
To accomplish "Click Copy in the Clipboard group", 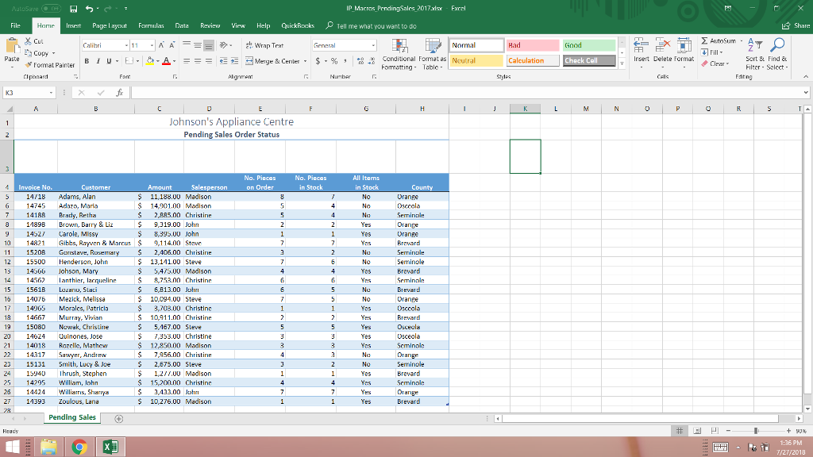I will [40, 53].
